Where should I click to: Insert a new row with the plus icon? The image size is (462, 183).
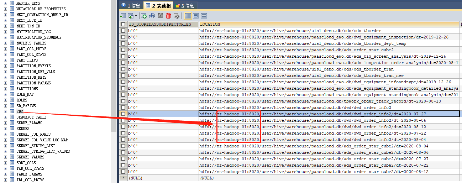click(144, 16)
